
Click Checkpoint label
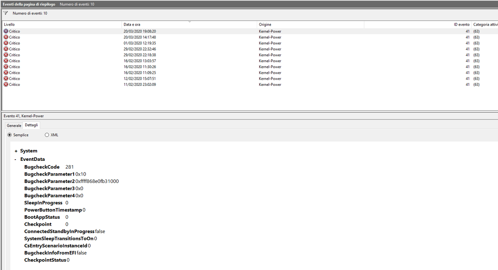38,224
